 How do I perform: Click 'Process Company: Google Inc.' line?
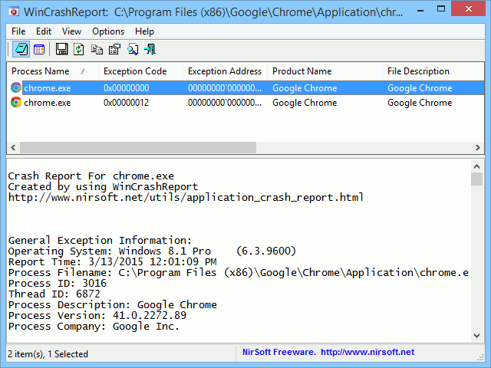[x=94, y=327]
